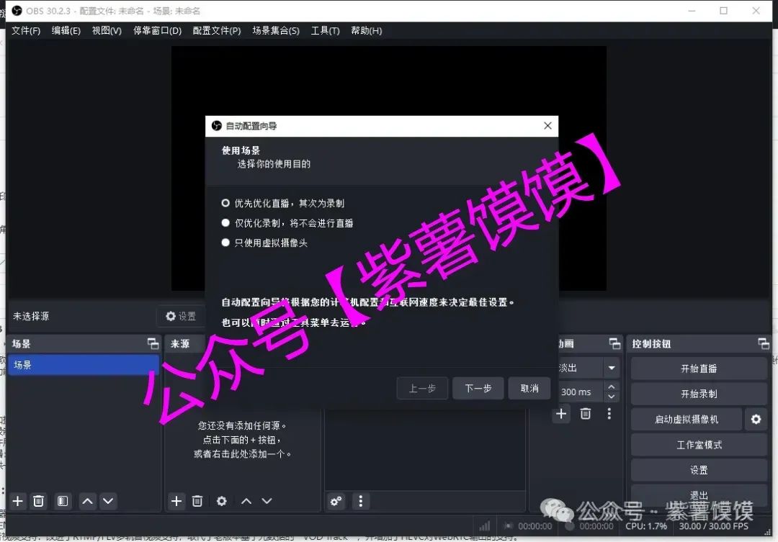This screenshot has height=542, width=778.
Task: Click 下一步 in the wizard
Action: (478, 388)
